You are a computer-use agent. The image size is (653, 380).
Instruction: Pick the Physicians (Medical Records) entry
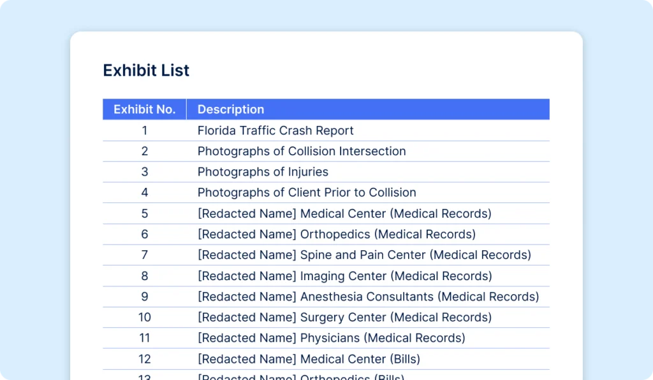(331, 338)
